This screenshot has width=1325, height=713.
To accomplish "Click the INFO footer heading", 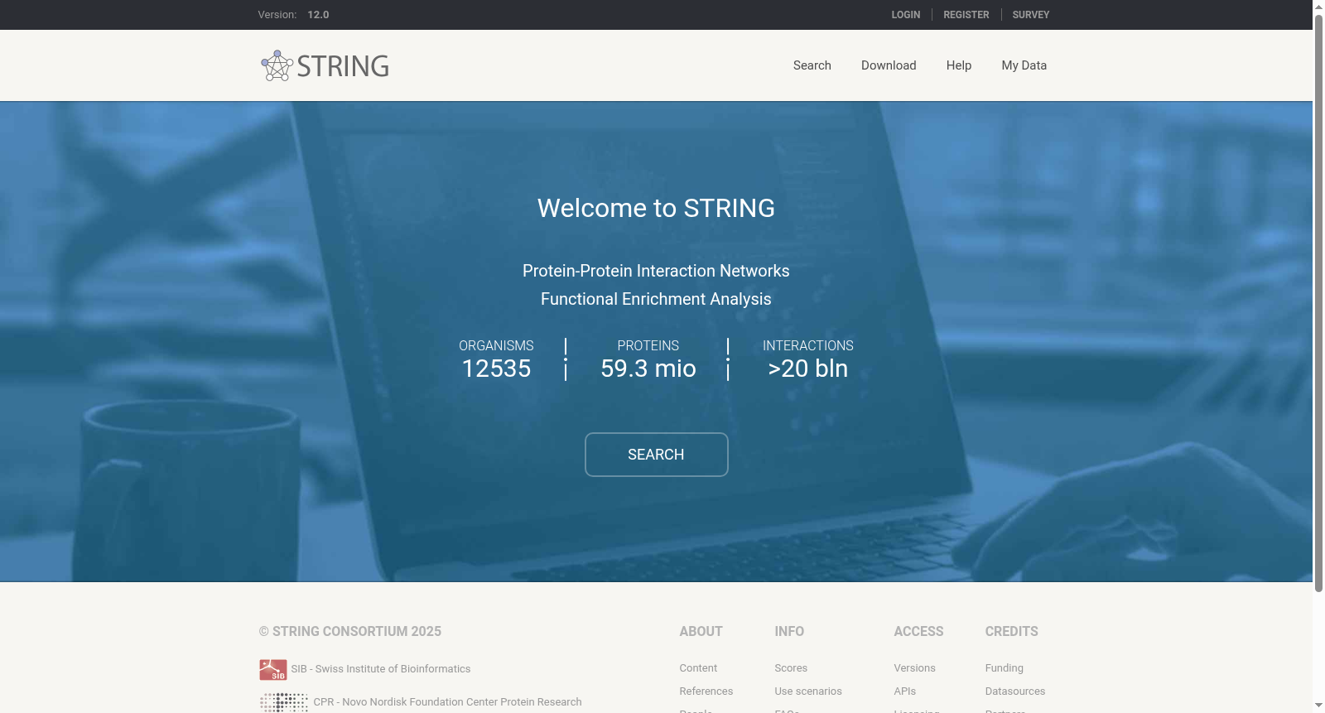I will pyautogui.click(x=789, y=631).
